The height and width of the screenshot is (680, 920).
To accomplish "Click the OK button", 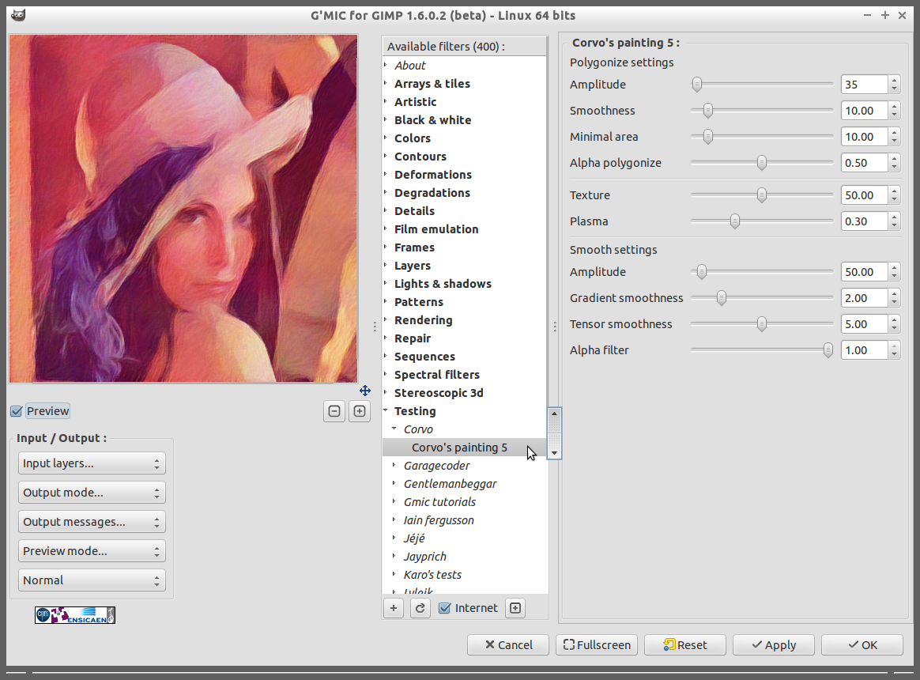I will tap(862, 644).
